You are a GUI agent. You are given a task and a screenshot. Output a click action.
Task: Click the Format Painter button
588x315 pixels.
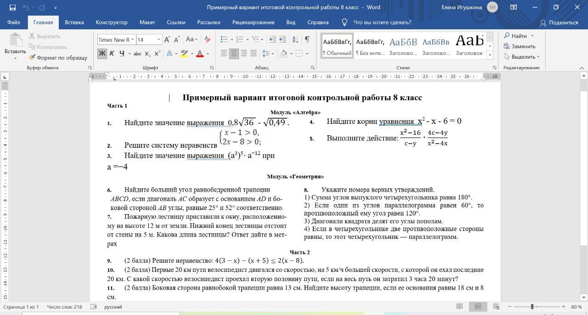click(x=58, y=58)
